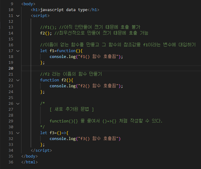The height and width of the screenshot is (169, 201).
Task: Click the text 'javascript data type' in the h1
Action: coord(64,10)
